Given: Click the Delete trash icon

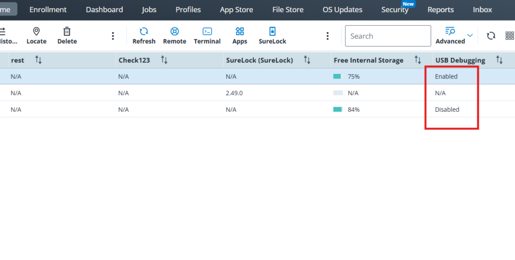Looking at the screenshot, I should (67, 32).
